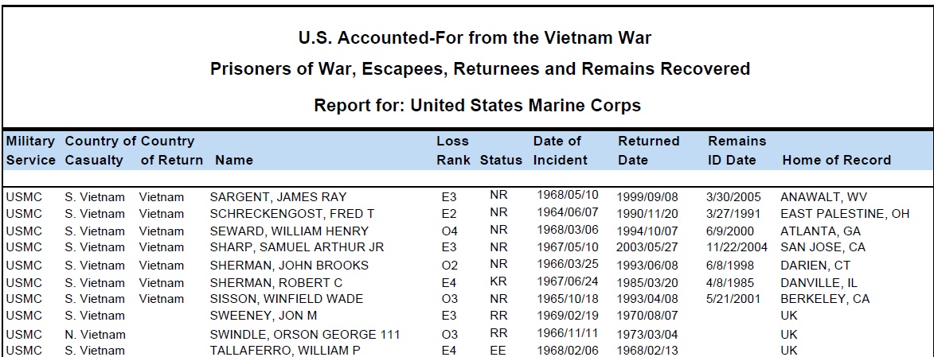Screen dimensions: 934x357
Task: Click the name 'SARGENT, JAMES RAY'
Action: point(278,197)
